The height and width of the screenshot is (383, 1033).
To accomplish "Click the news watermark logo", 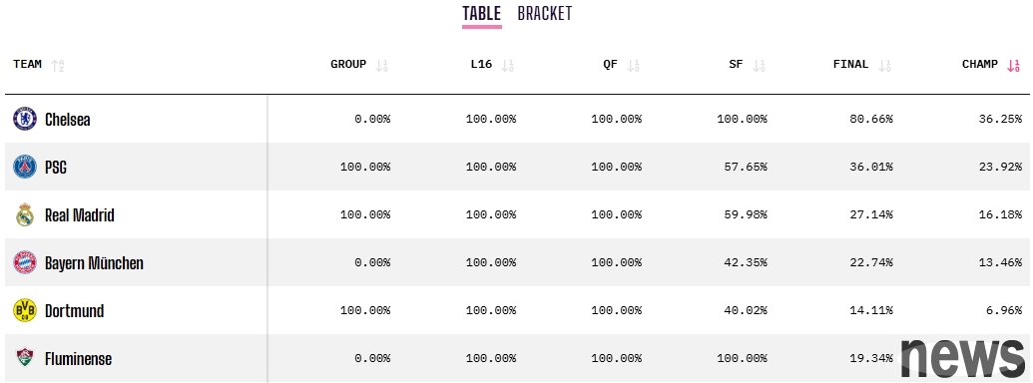I will click(963, 359).
